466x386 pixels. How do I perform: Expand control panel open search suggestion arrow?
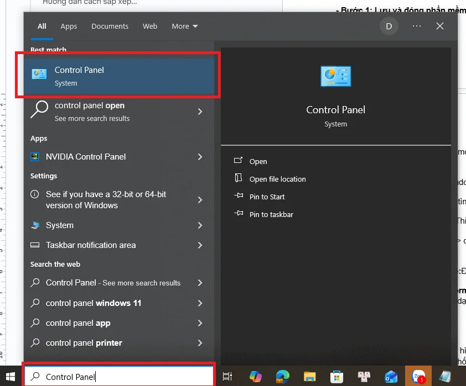(200, 112)
